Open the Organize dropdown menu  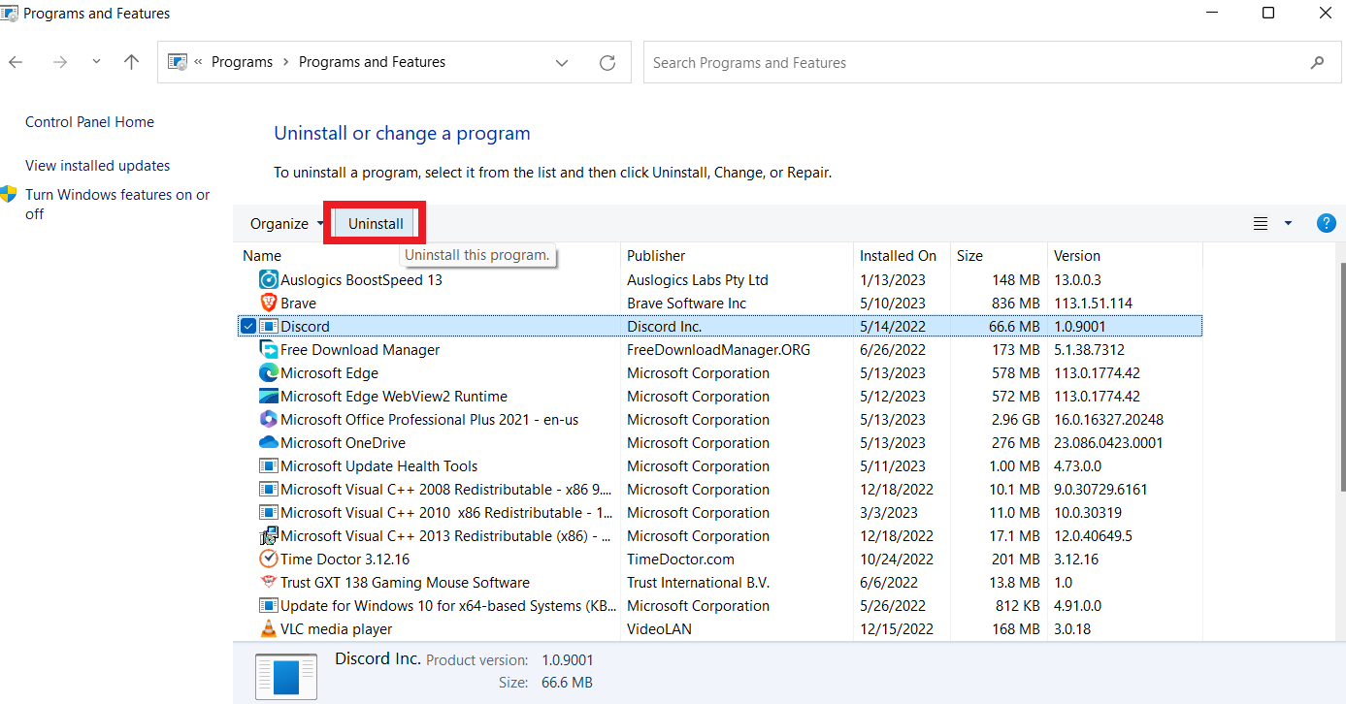click(286, 223)
